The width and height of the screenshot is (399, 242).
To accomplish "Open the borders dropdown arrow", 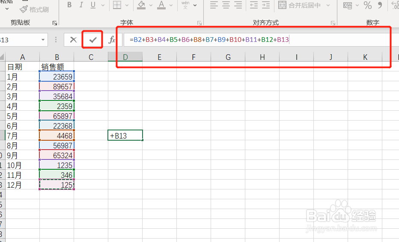I will (x=127, y=5).
